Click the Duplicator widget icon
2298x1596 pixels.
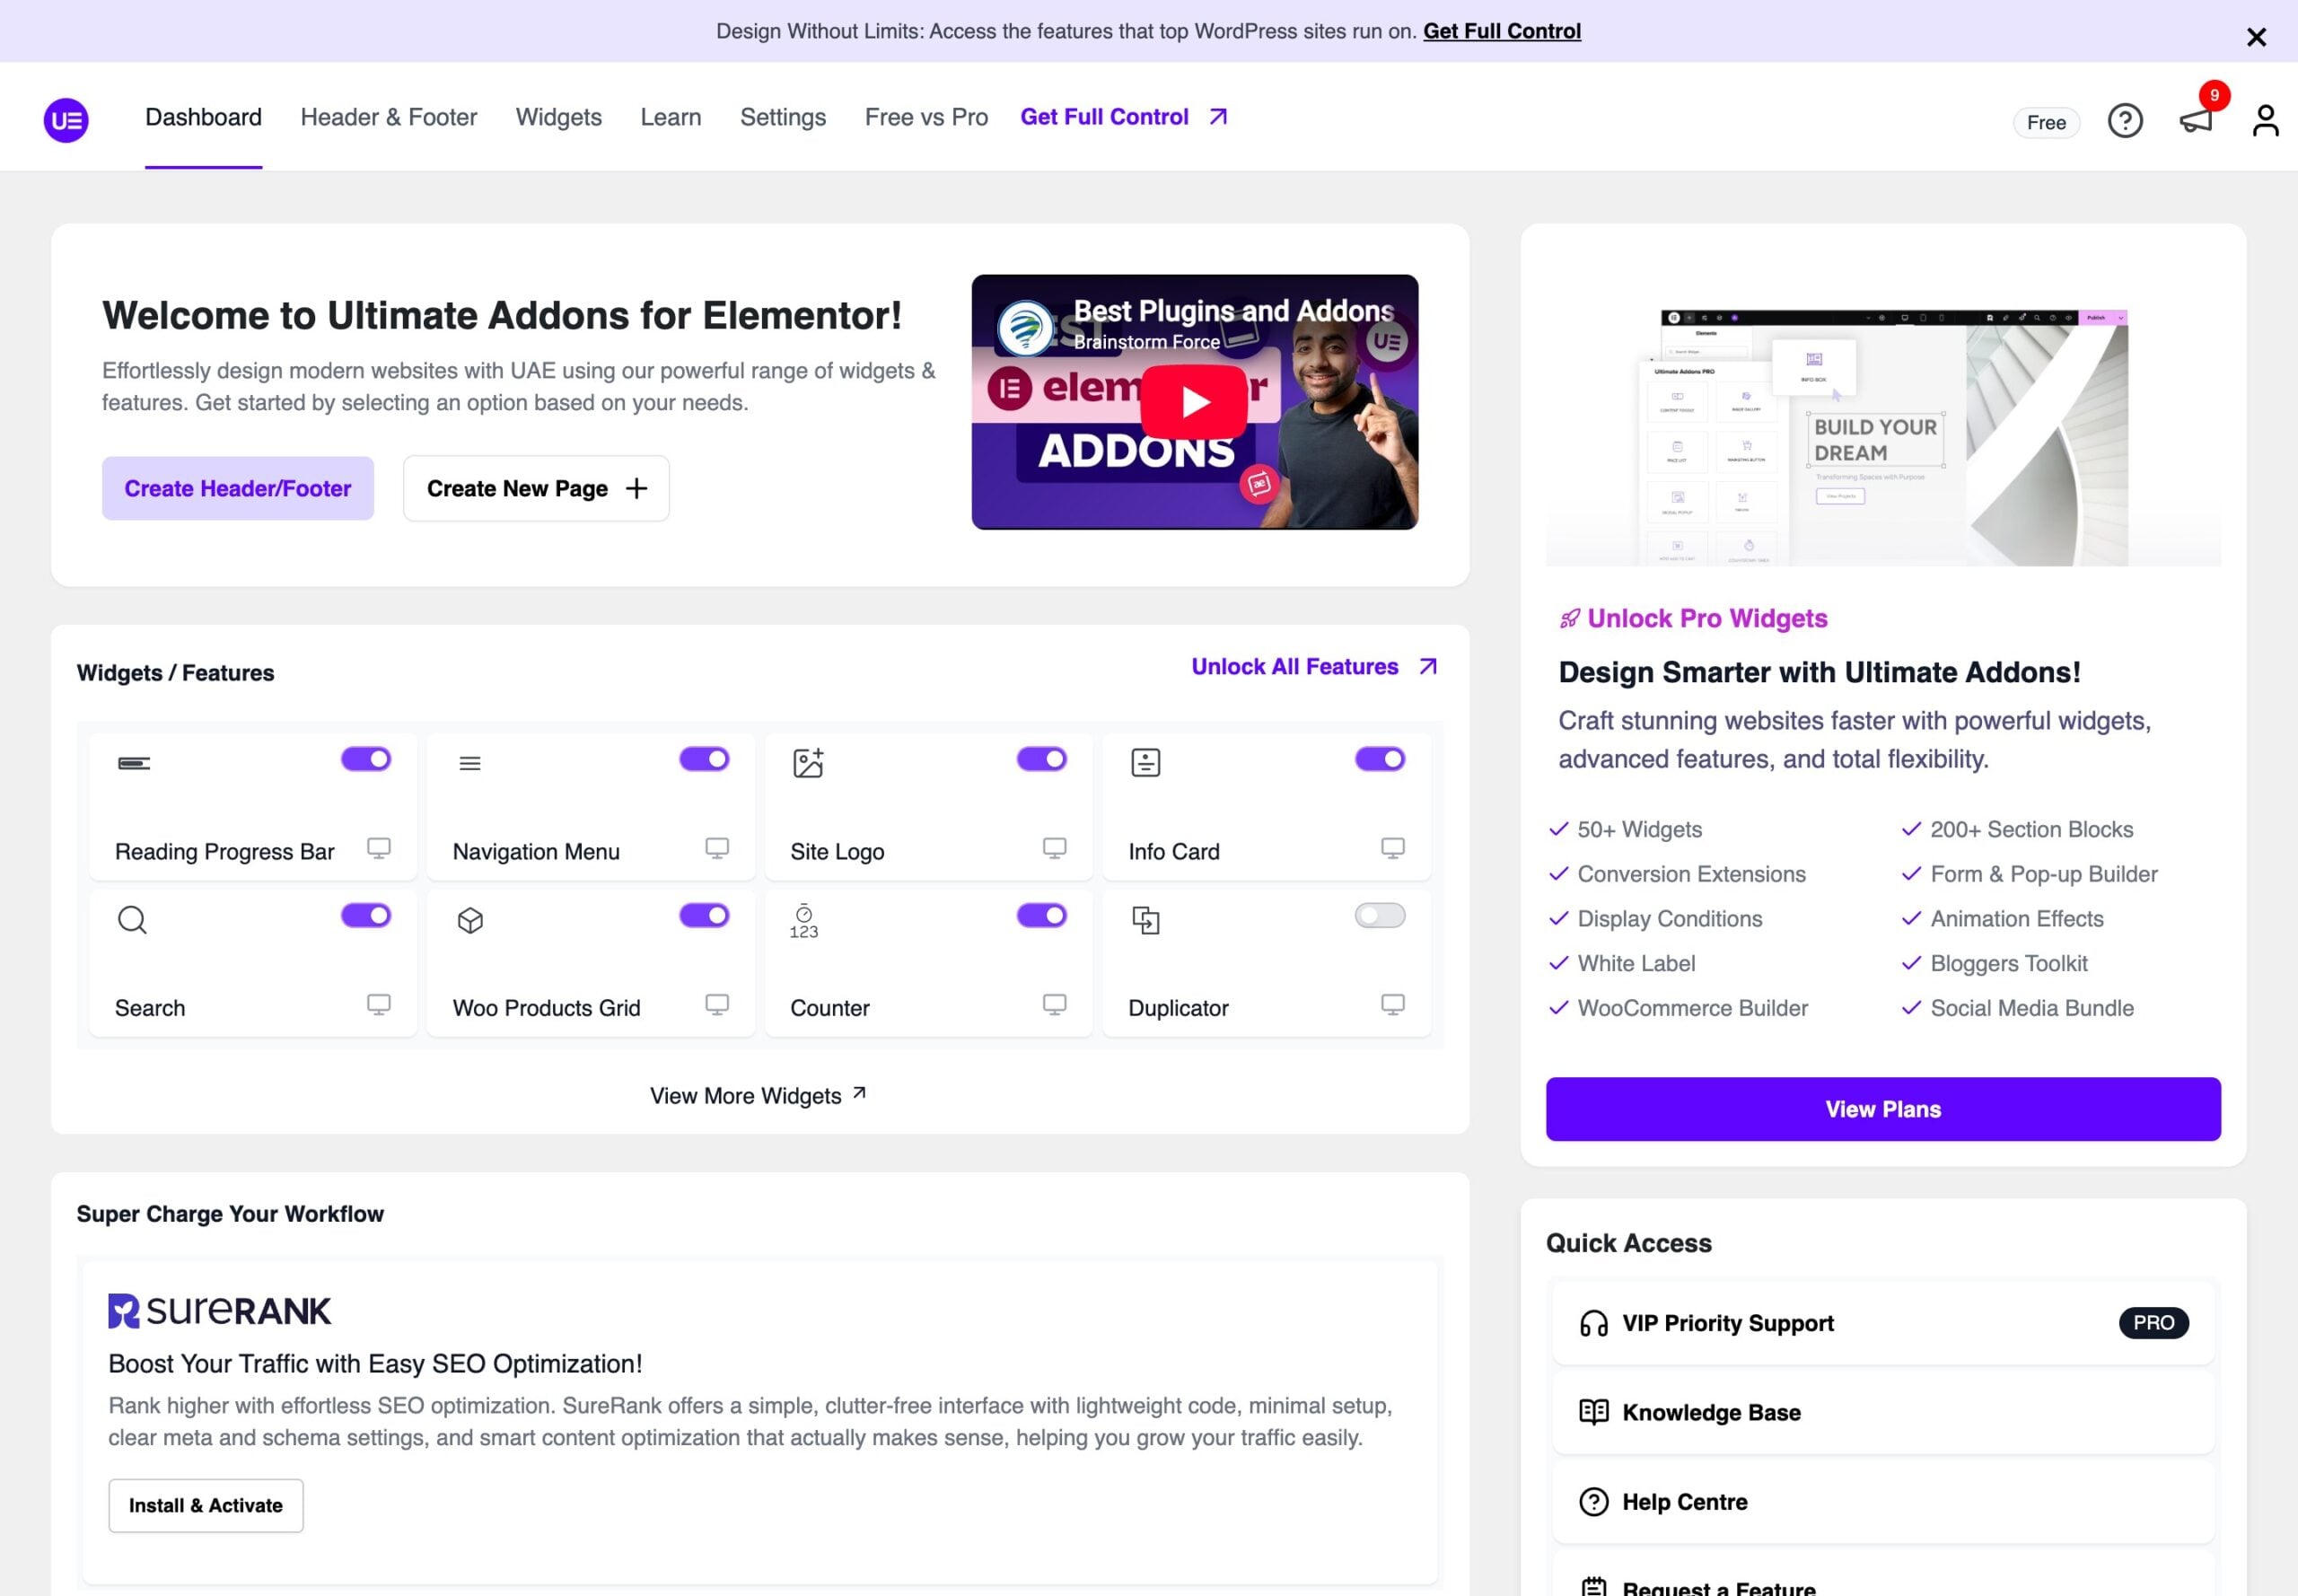[1145, 919]
